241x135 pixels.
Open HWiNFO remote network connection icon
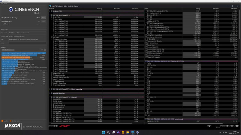pyautogui.click(x=209, y=126)
